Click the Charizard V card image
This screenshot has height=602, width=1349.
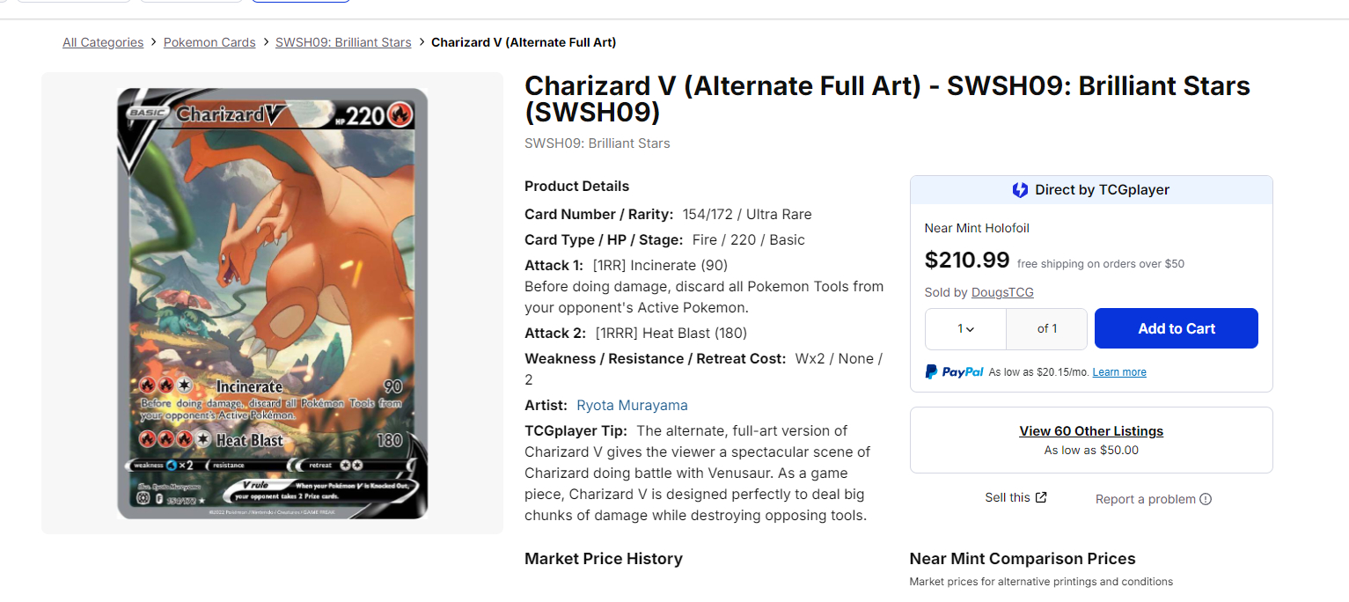click(x=272, y=304)
